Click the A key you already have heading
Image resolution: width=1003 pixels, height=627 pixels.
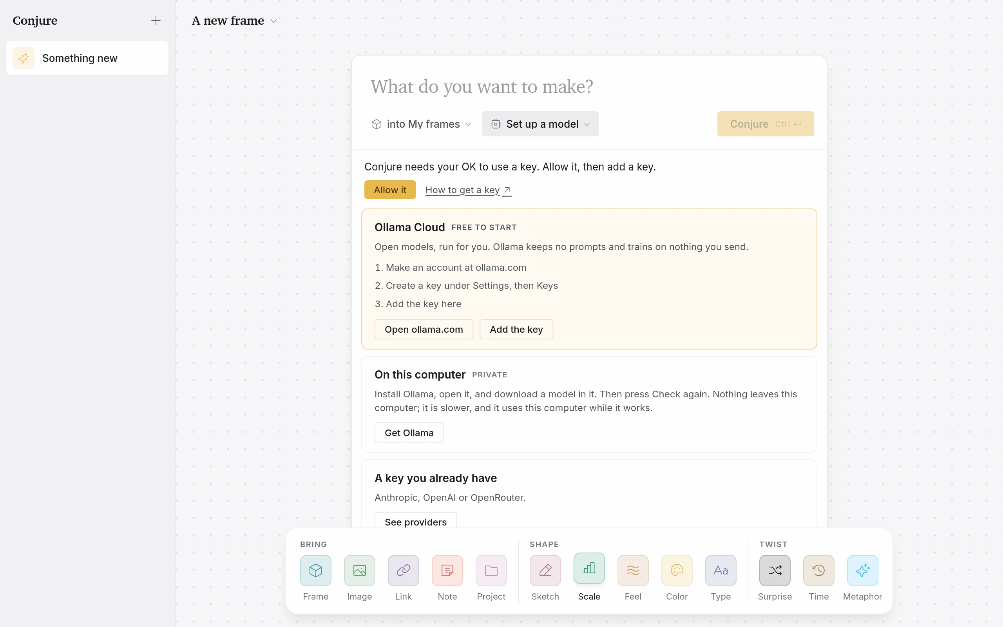coord(436,478)
